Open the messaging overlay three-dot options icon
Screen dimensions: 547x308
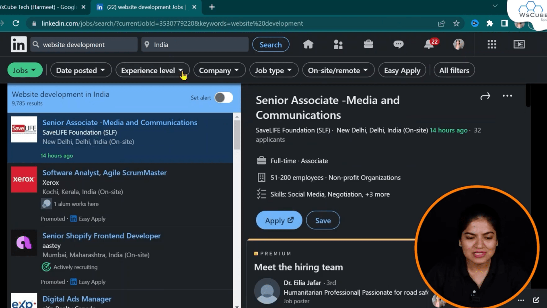[x=521, y=300]
